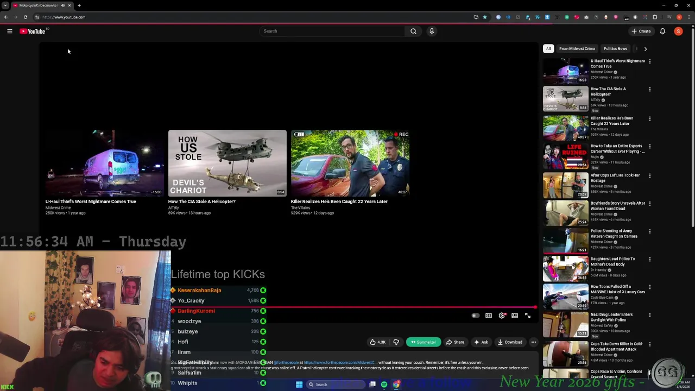Select the Motorcyclist's Decision browser tab
Viewport: 695px width, 391px height.
(42, 5)
